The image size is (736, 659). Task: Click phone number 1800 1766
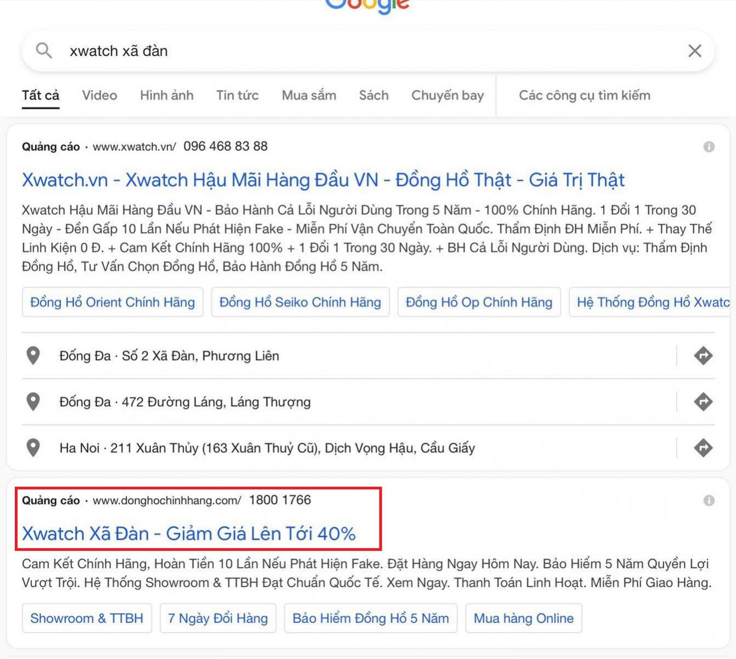(x=280, y=500)
